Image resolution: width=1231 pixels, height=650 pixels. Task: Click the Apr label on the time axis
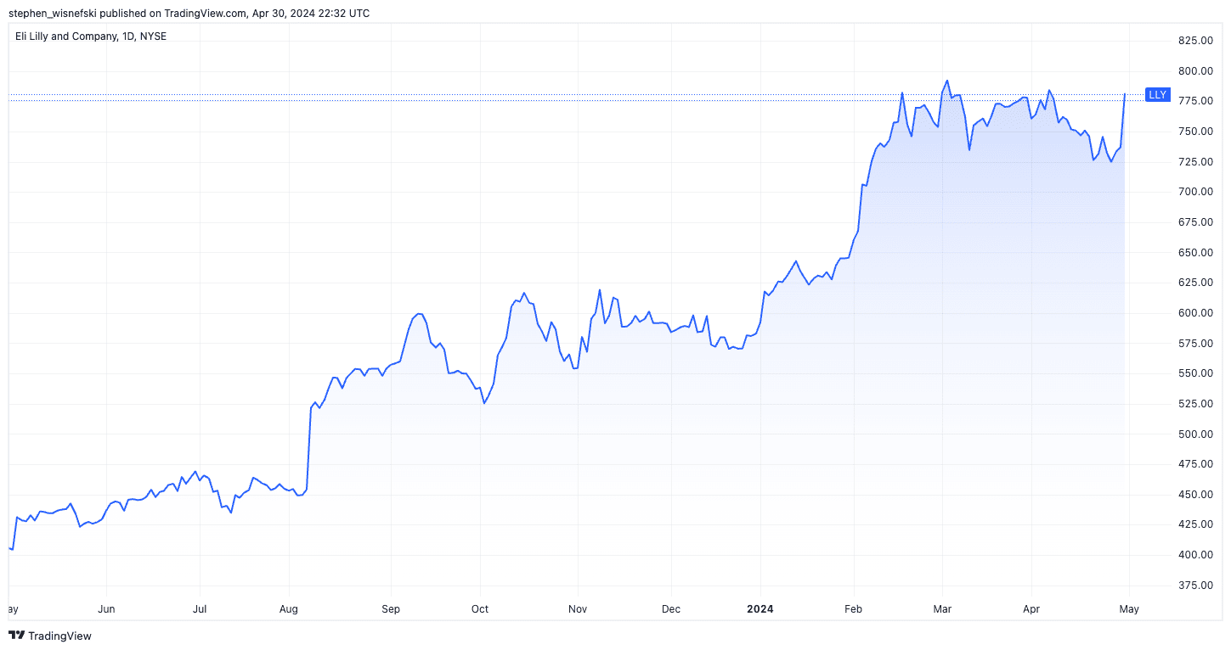[x=1031, y=609]
